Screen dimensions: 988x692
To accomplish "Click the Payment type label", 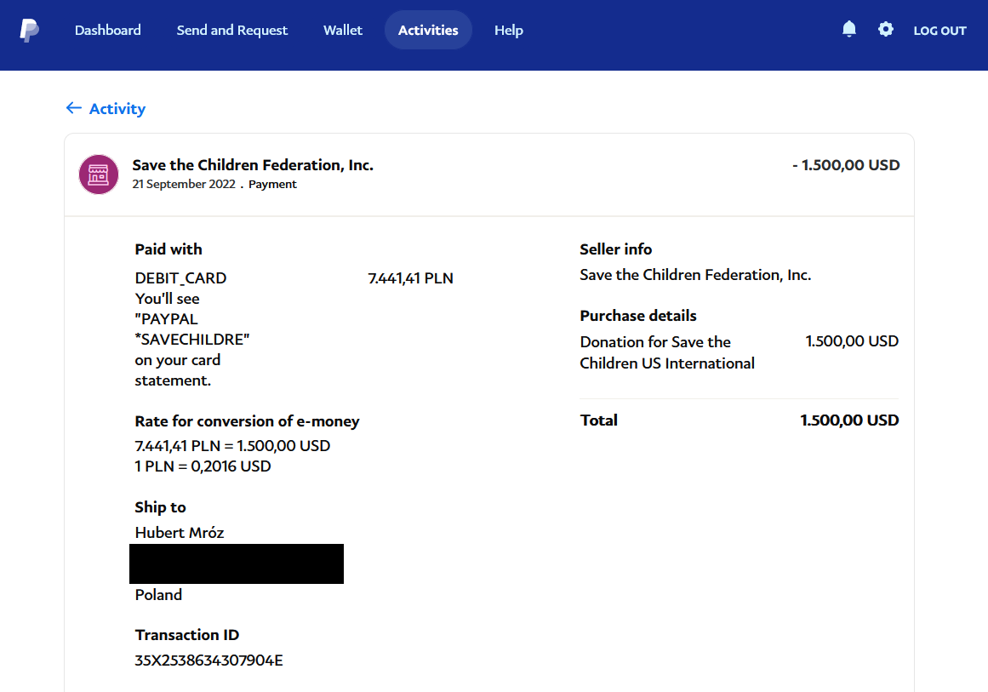I will pos(272,184).
